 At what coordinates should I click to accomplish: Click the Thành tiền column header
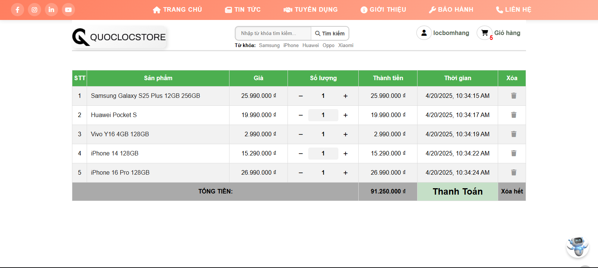388,78
